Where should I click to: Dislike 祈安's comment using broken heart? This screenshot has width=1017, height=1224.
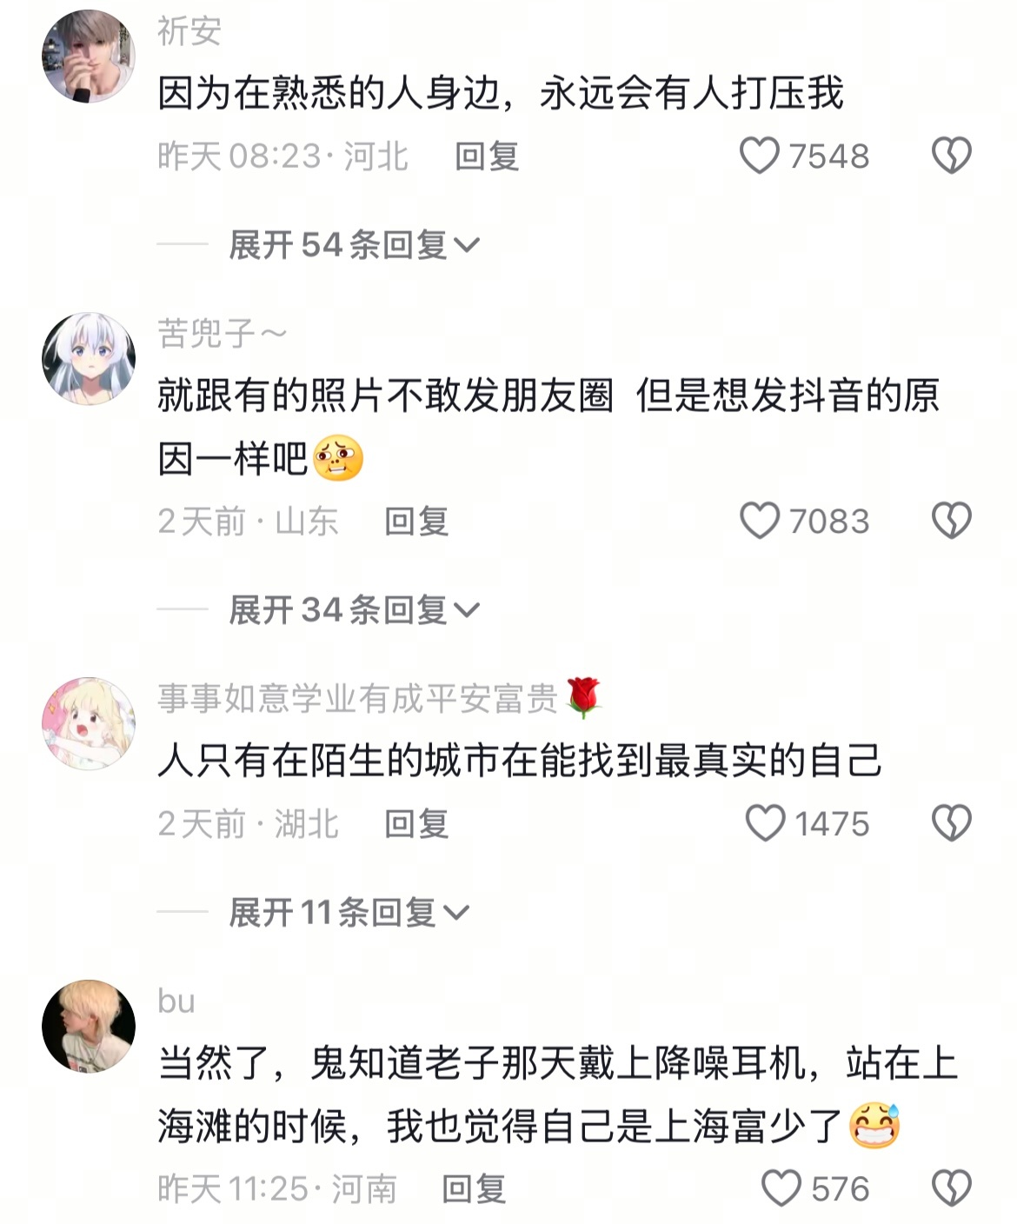[x=952, y=156]
